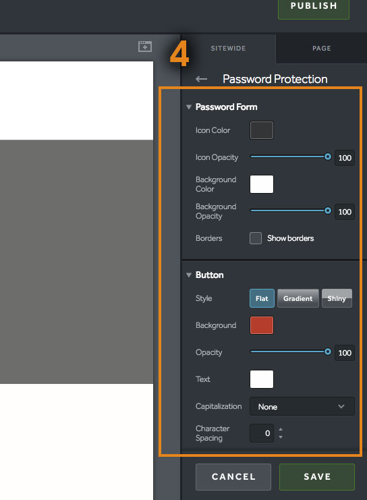Select the Shiny button style
Screen dimensions: 367x500
[x=337, y=298]
